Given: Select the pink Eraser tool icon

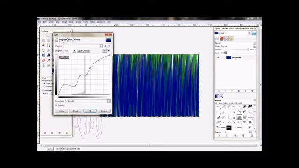Looking at the screenshot, I should coord(43,60).
